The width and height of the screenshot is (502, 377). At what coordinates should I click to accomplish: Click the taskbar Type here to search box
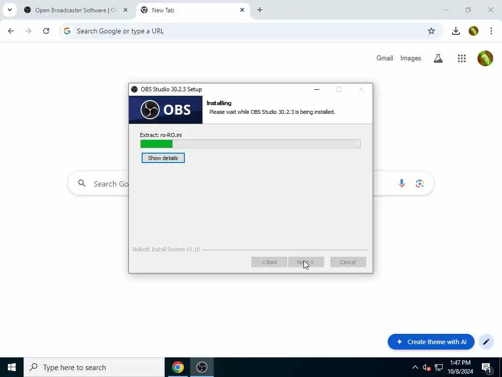[x=94, y=367]
